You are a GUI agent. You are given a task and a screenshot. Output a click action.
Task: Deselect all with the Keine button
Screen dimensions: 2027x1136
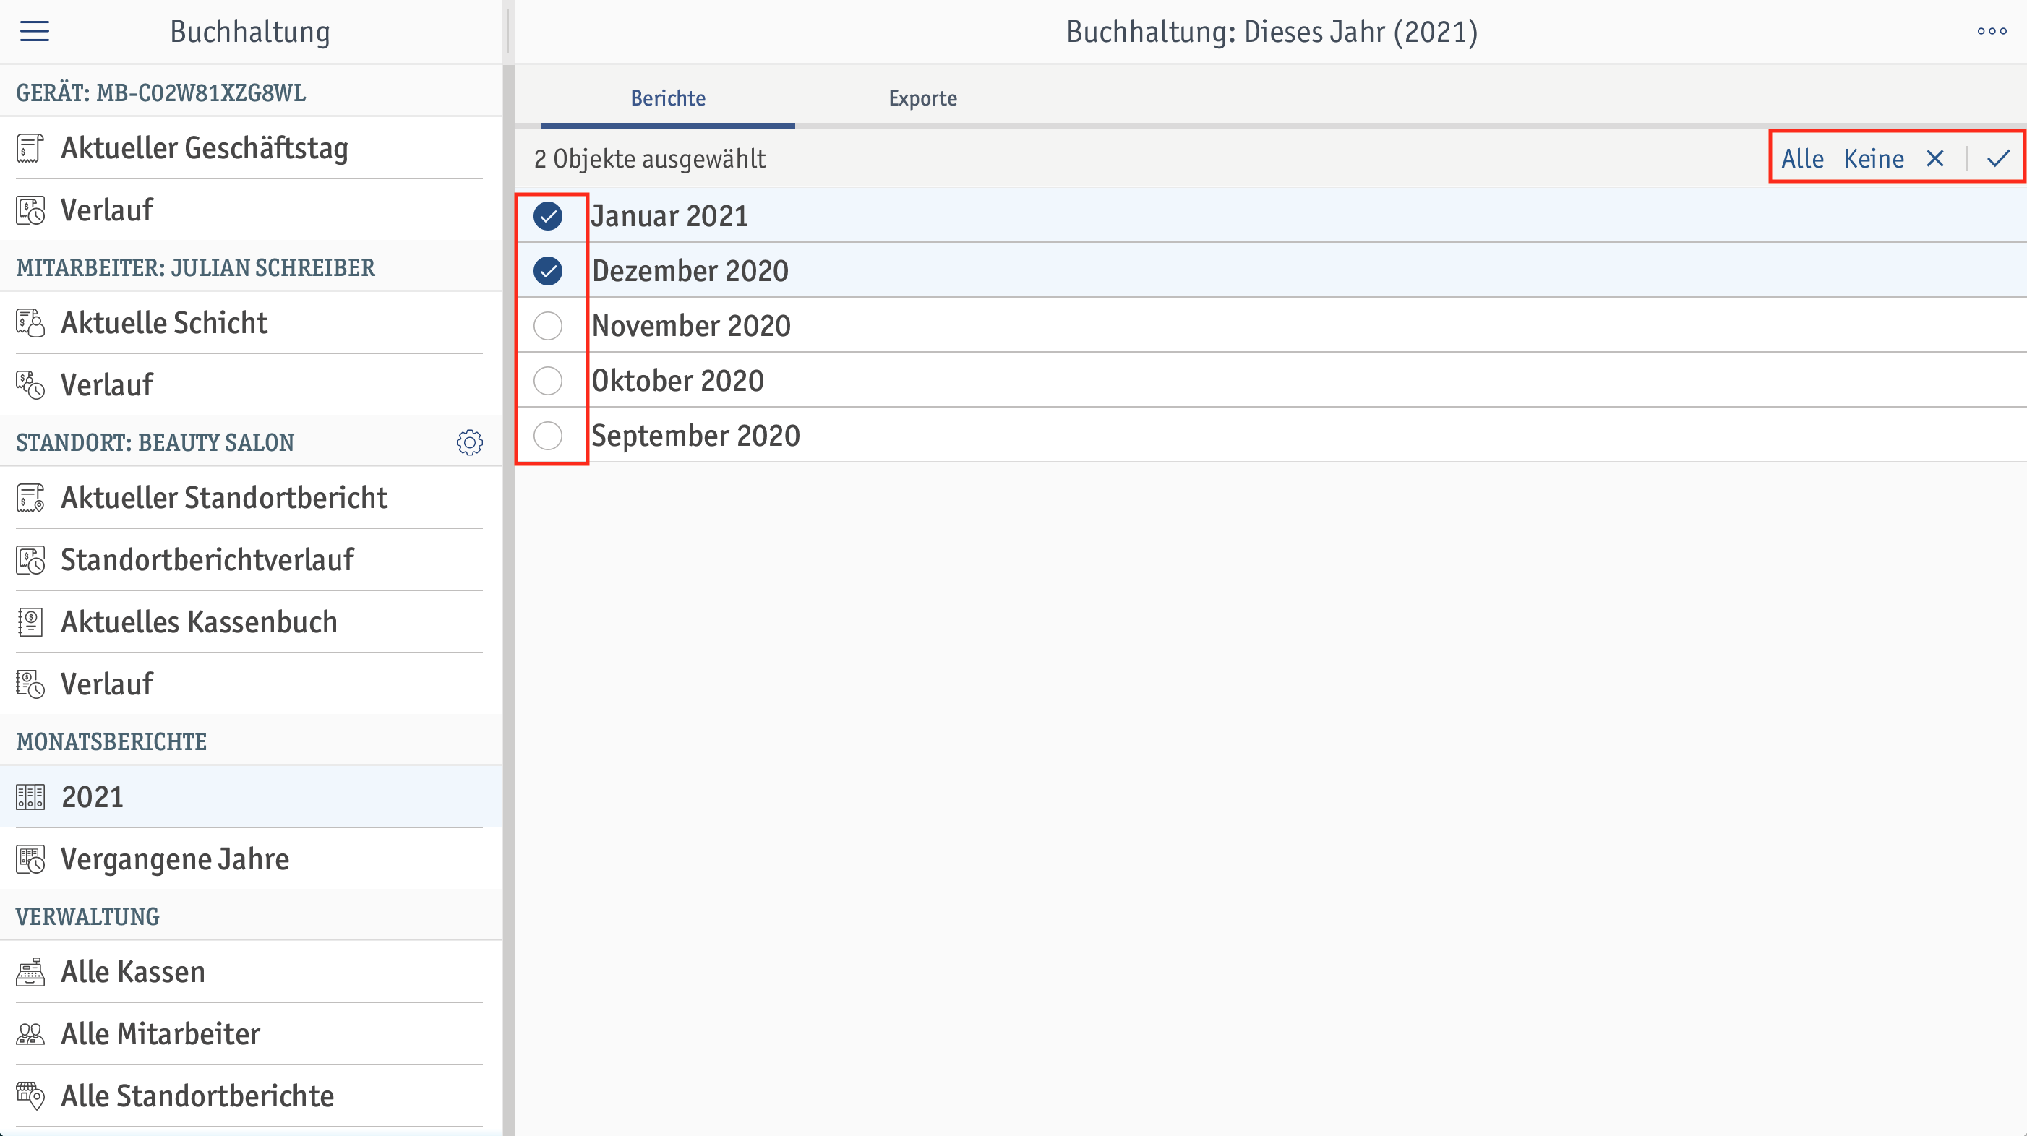pos(1874,159)
